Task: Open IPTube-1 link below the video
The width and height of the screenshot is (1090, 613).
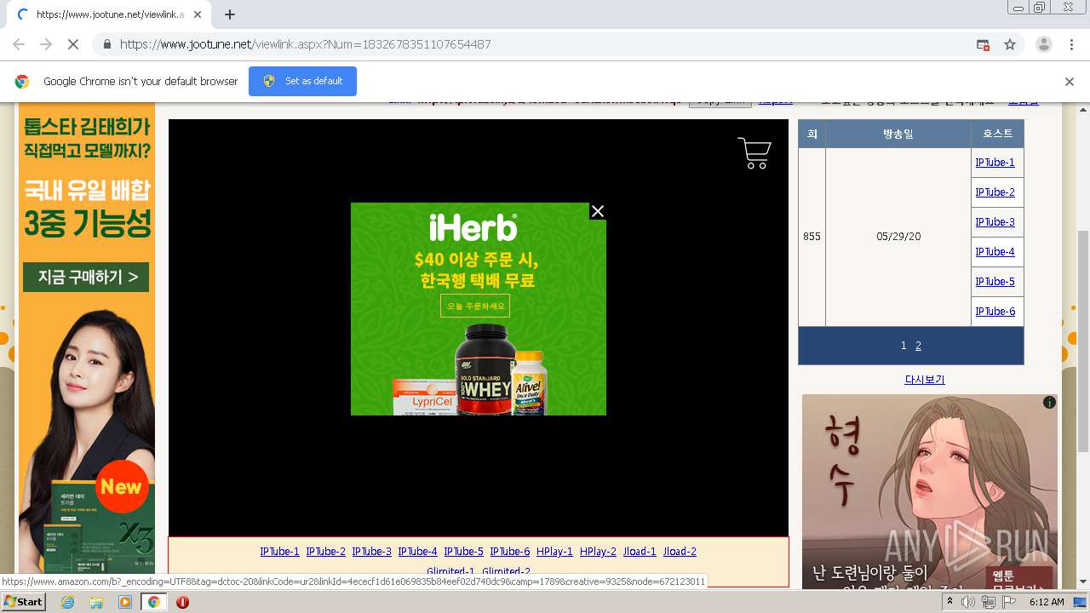Action: pyautogui.click(x=280, y=552)
